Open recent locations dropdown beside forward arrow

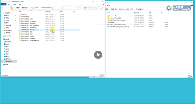tap(8, 8)
